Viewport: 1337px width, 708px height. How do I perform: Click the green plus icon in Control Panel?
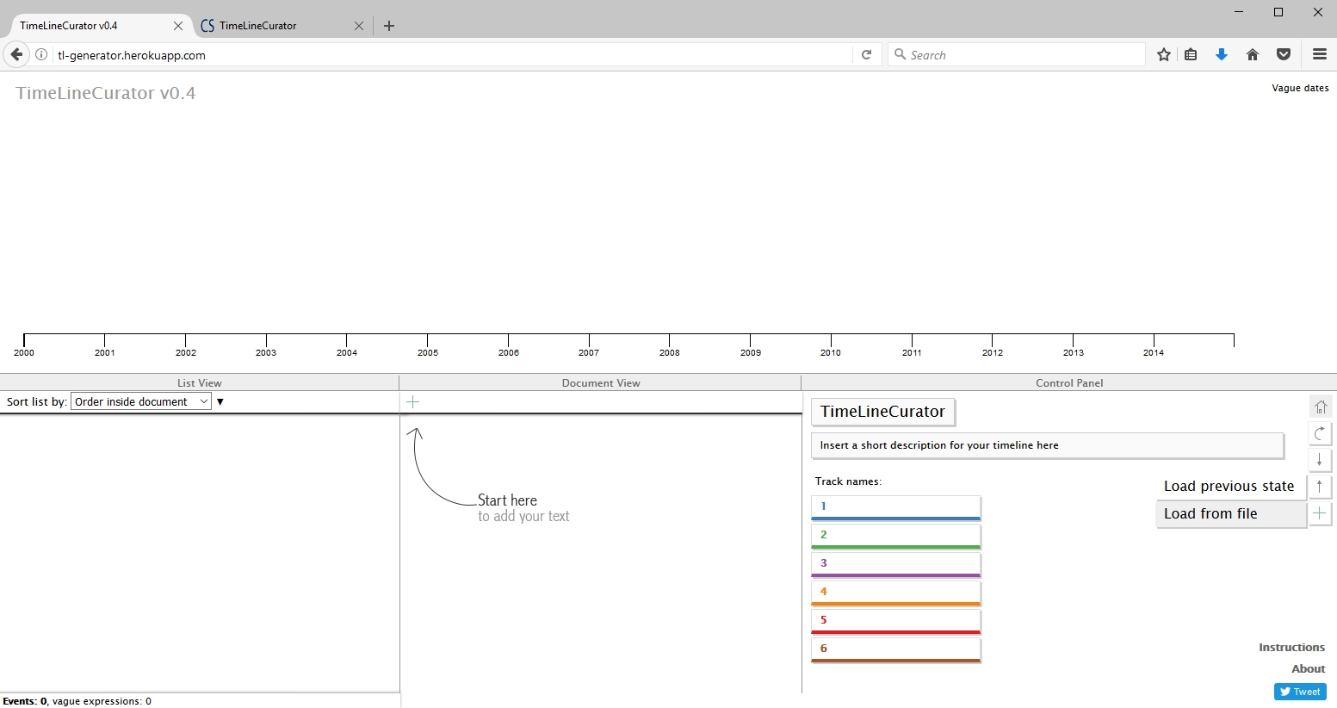tap(1320, 513)
